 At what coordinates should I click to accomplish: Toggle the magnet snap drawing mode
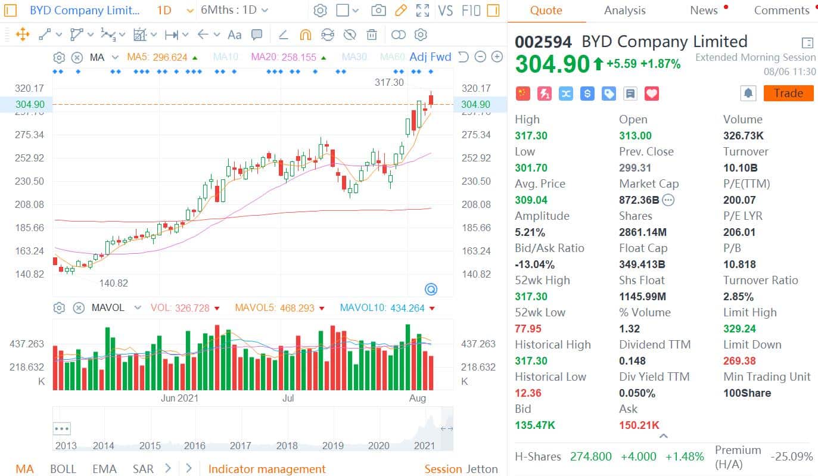305,35
